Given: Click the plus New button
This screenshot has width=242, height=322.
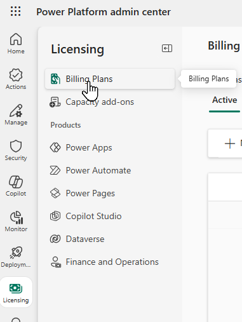Looking at the screenshot, I should [x=230, y=144].
